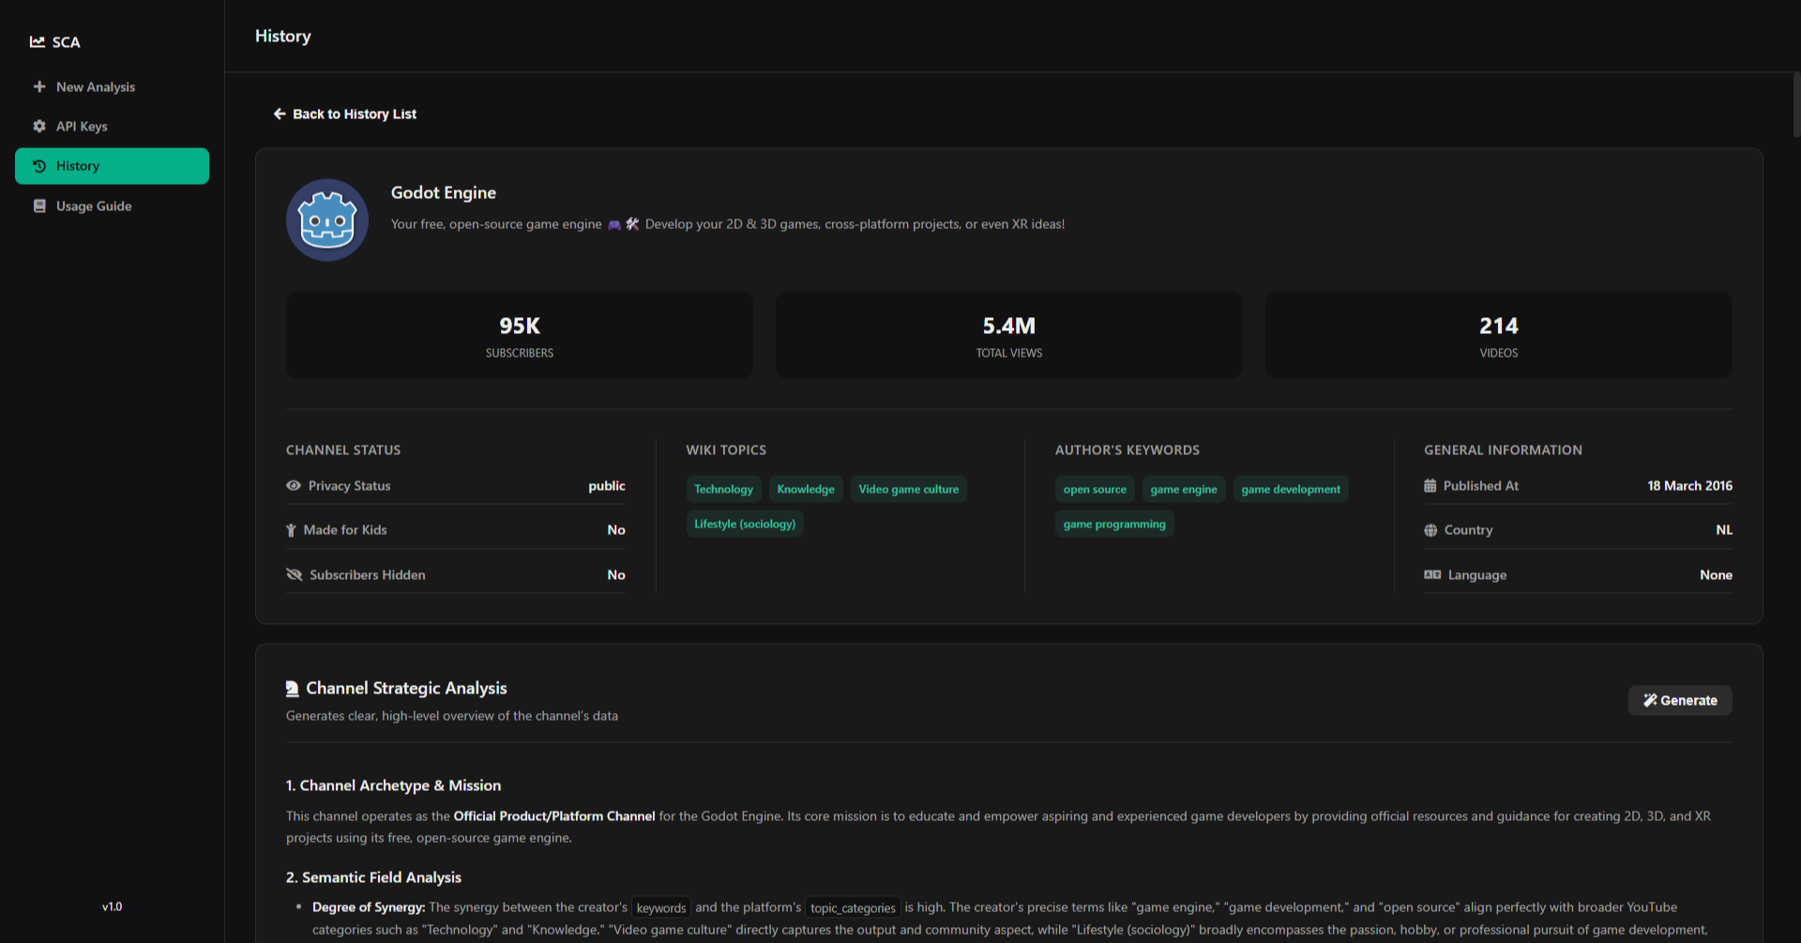The height and width of the screenshot is (943, 1801).
Task: Click the Lifestyle (sociology) tag
Action: 745,524
